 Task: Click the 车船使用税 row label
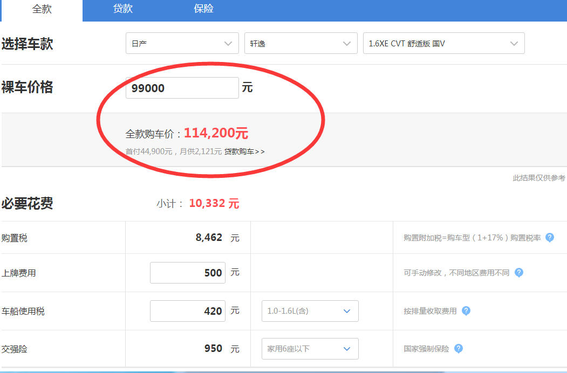coord(23,311)
